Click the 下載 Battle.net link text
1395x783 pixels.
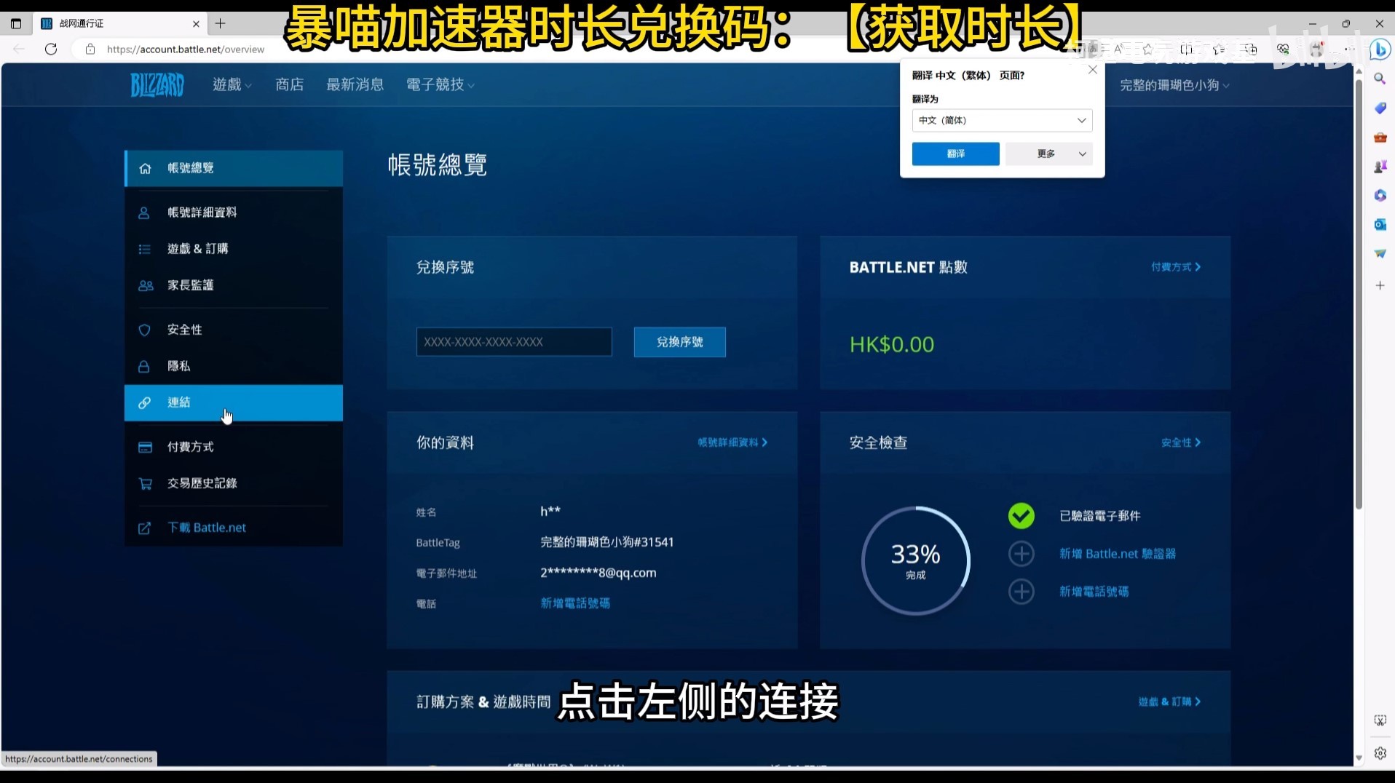tap(207, 528)
